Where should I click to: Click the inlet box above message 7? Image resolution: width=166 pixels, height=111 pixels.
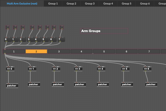click(x=62, y=27)
